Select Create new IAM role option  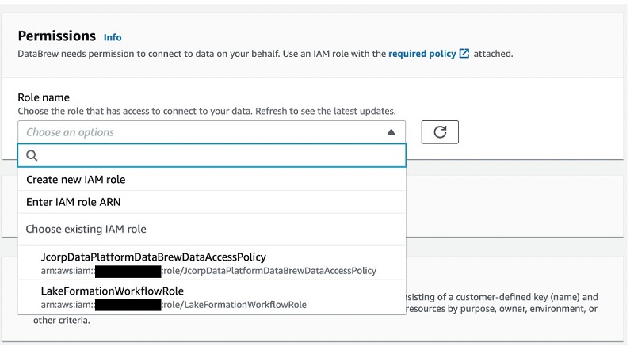(212, 180)
